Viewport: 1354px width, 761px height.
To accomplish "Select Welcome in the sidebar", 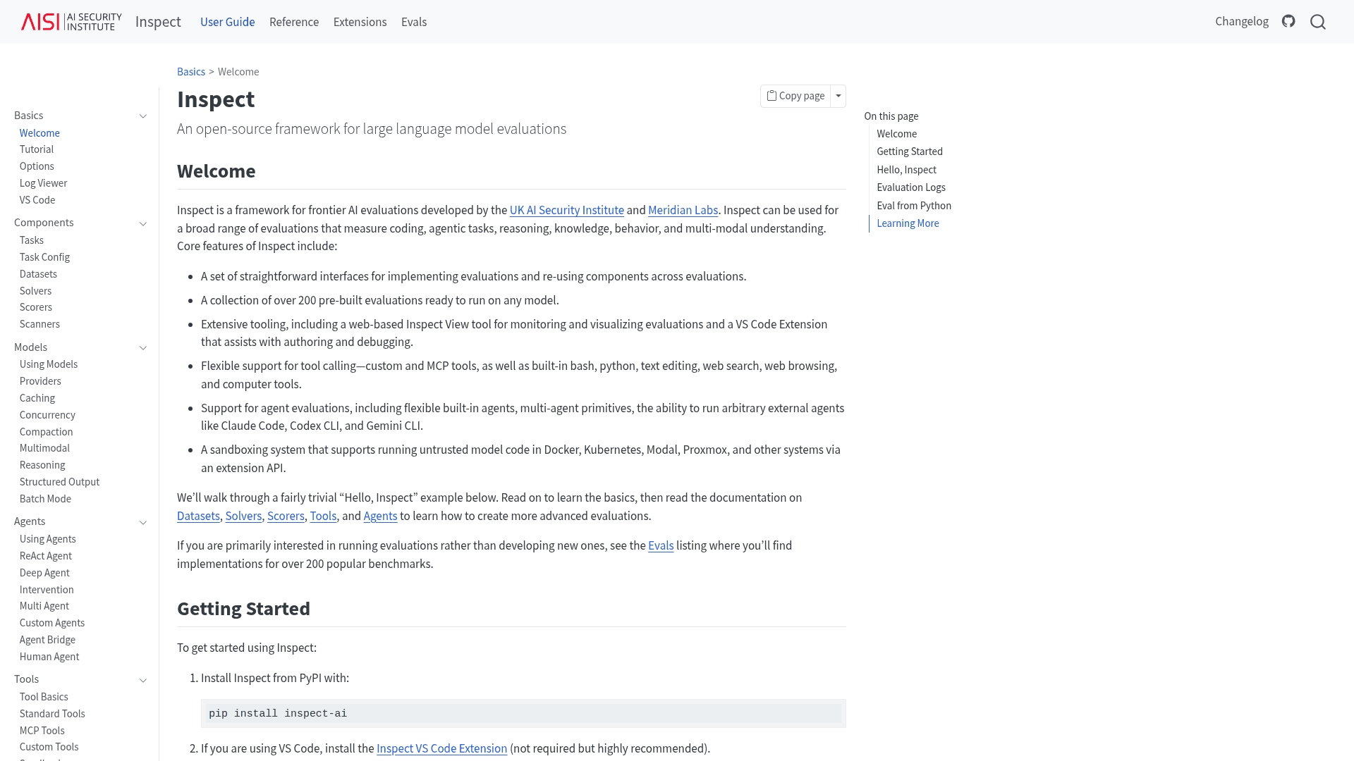I will point(39,133).
